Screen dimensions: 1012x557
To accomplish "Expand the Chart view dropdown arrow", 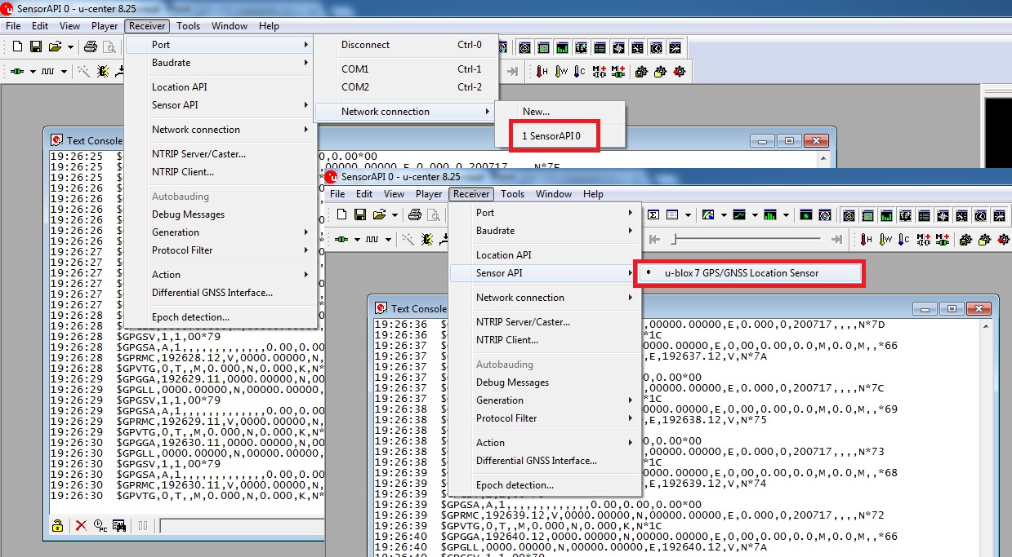I will 756,215.
